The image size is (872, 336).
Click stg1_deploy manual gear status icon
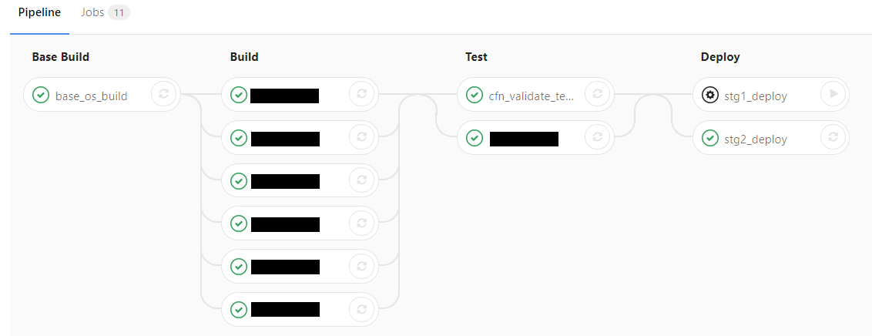(x=711, y=96)
